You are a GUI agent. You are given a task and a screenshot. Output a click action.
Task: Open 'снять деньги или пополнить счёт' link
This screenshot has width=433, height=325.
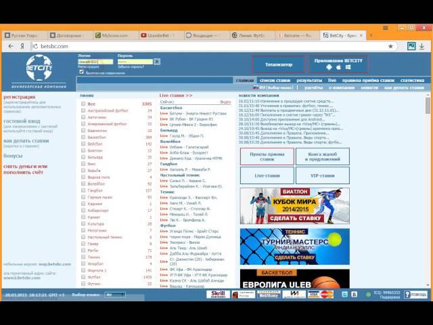click(x=26, y=169)
